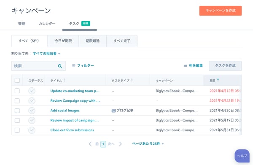Click the 2021年5月31日 due date cell
Viewport: 253px width, 165px height.
[225, 130]
